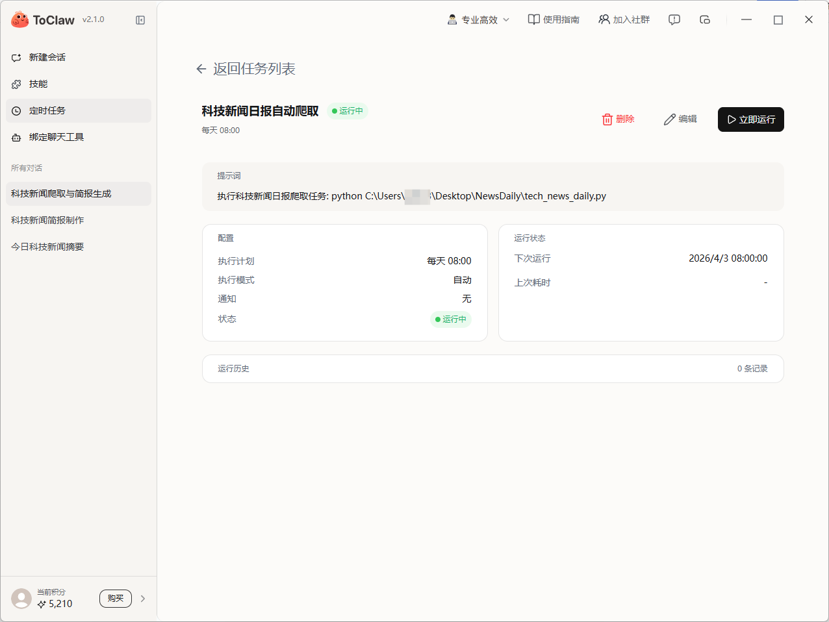The width and height of the screenshot is (829, 622).
Task: Select 定时任务 in the sidebar
Action: pyautogui.click(x=47, y=110)
